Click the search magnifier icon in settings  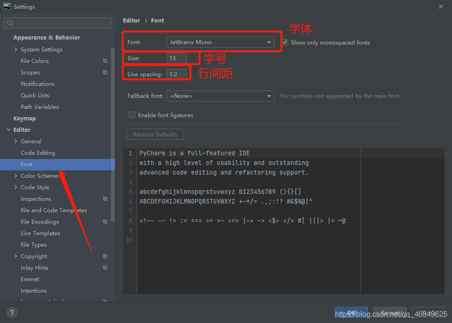coord(10,23)
